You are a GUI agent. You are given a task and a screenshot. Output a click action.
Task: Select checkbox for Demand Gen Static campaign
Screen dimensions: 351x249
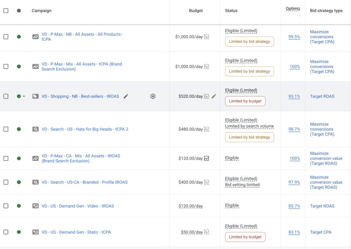coord(6,232)
